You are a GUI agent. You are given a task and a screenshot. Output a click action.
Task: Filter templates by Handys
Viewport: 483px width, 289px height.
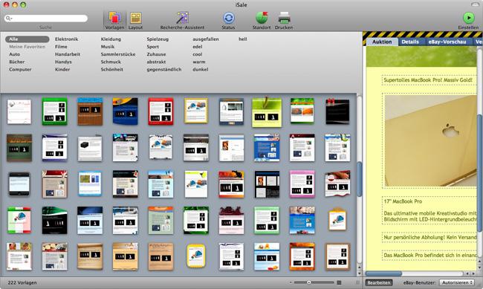point(63,62)
